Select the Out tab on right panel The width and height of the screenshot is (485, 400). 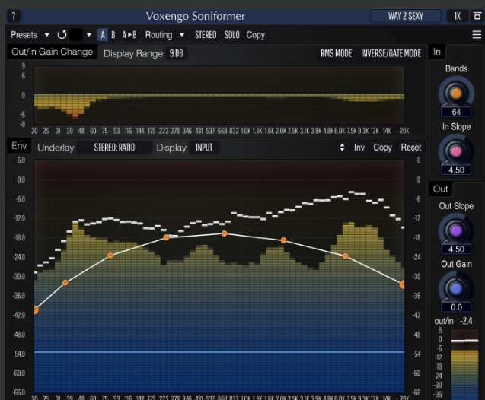(x=440, y=189)
